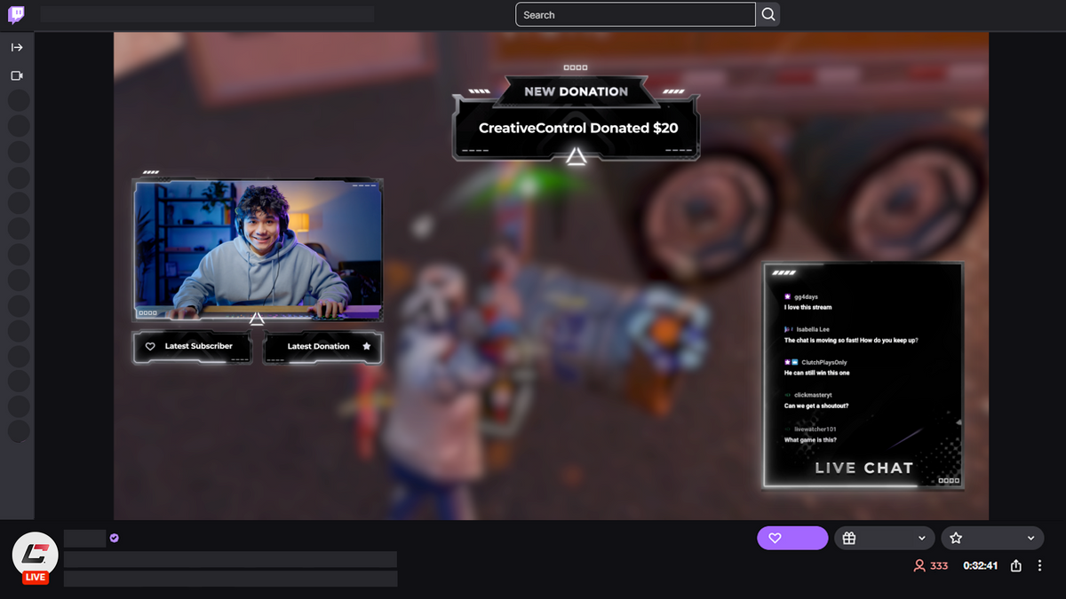Open the three-dot more options menu
The height and width of the screenshot is (599, 1066).
pos(1039,565)
